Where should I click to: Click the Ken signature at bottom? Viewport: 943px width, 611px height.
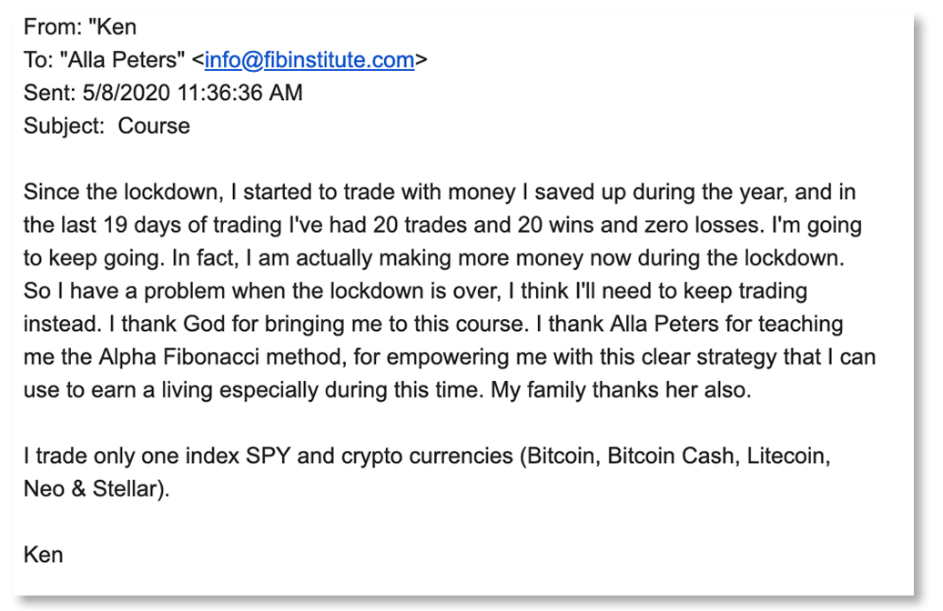pos(44,555)
